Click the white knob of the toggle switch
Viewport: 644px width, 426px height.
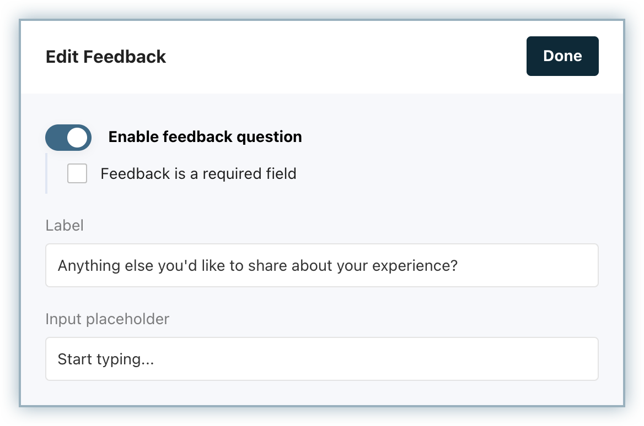coord(78,138)
